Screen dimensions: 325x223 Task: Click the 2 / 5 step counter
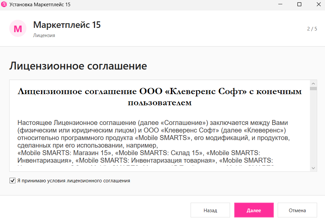point(312,29)
